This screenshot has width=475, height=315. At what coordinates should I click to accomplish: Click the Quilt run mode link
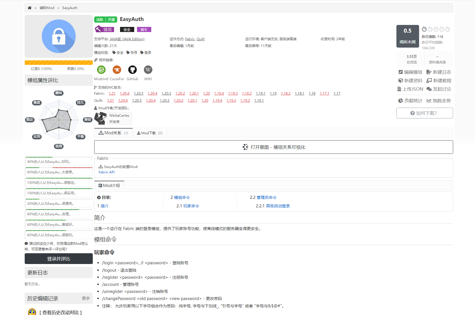point(201,39)
